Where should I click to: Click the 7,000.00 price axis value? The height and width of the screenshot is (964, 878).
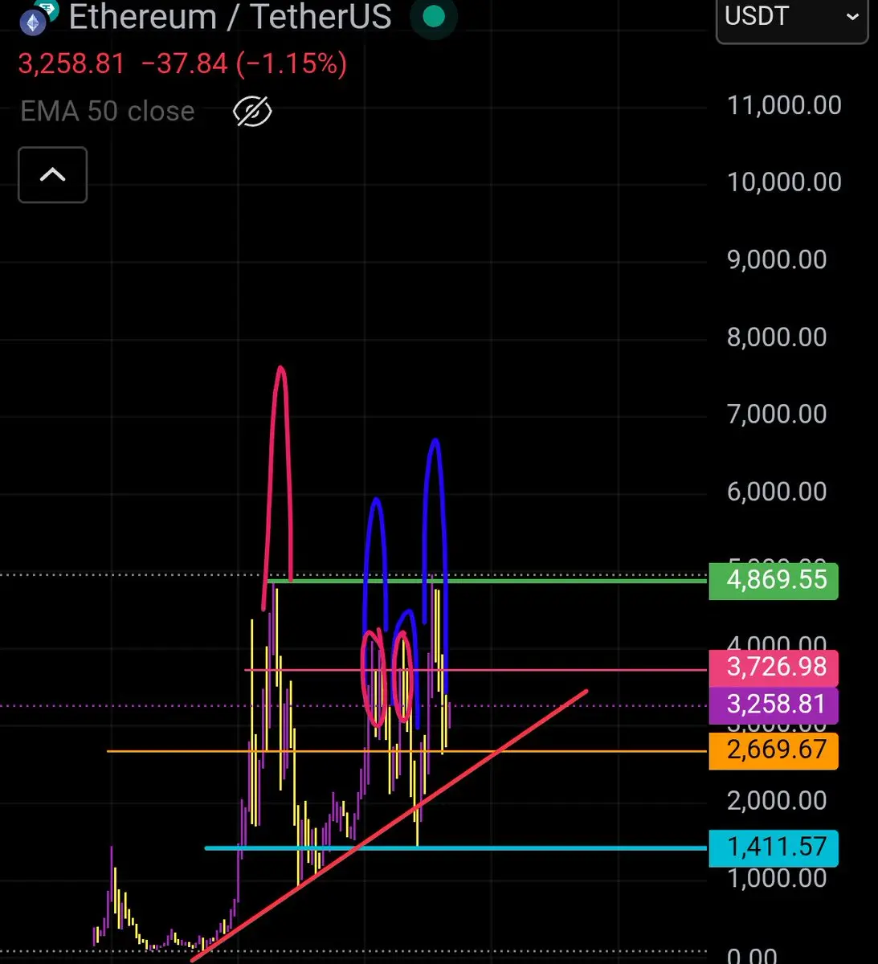[777, 414]
